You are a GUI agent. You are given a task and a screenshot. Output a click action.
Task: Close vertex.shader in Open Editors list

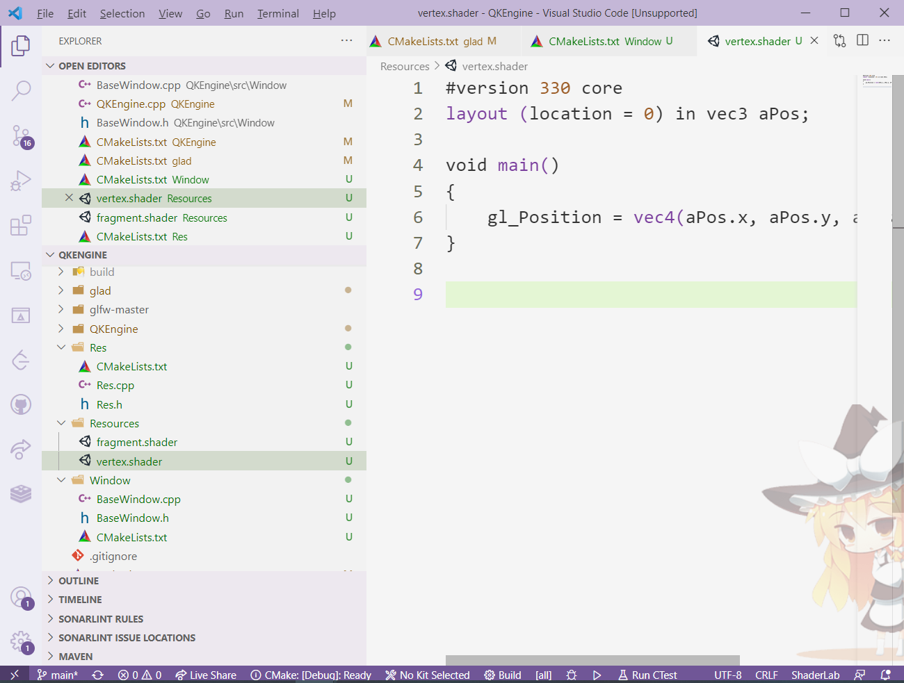[69, 198]
